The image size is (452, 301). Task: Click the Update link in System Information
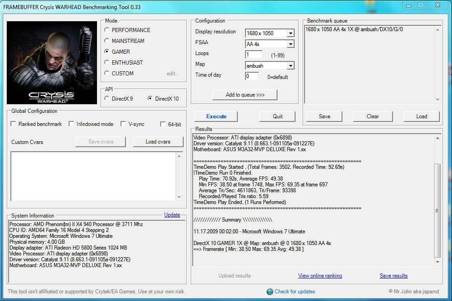[172, 215]
